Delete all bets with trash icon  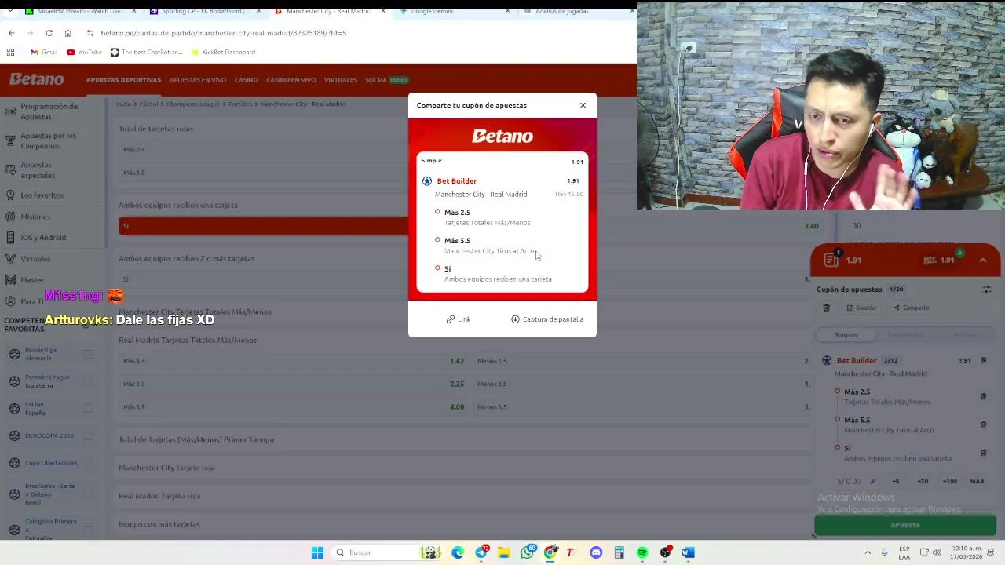(x=826, y=308)
